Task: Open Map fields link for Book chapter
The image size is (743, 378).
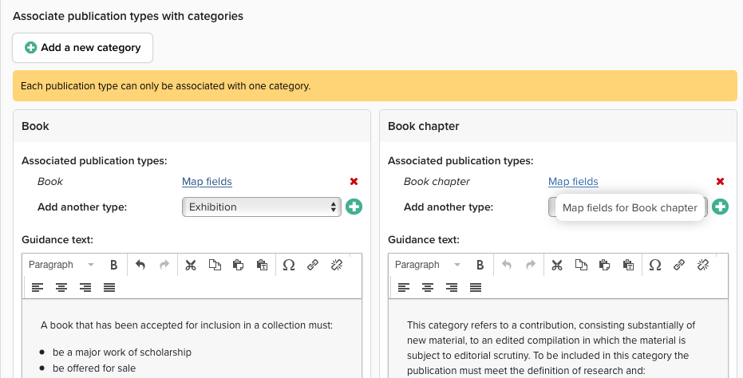Action: pos(573,182)
